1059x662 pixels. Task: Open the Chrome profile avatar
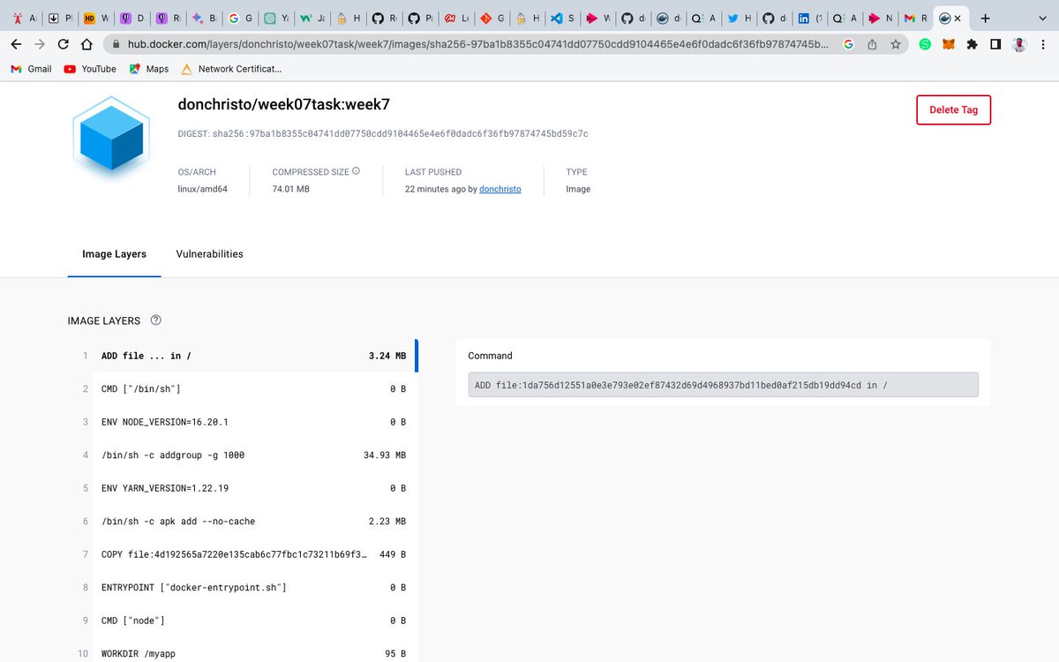1019,44
